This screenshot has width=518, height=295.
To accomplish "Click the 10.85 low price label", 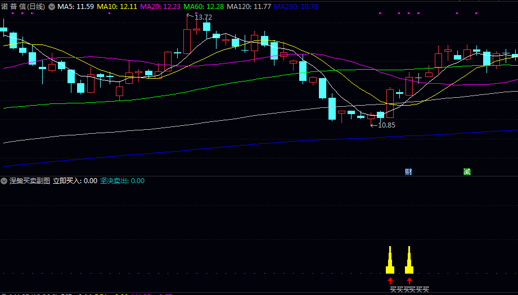I will (x=386, y=125).
